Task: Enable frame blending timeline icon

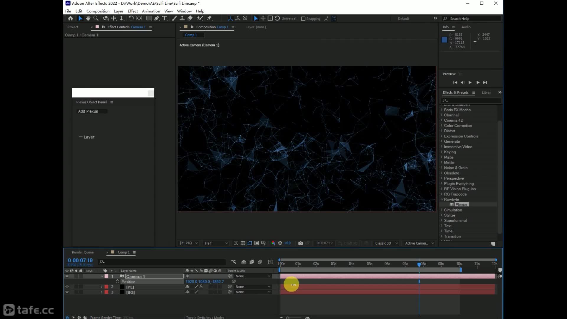Action: (252, 262)
